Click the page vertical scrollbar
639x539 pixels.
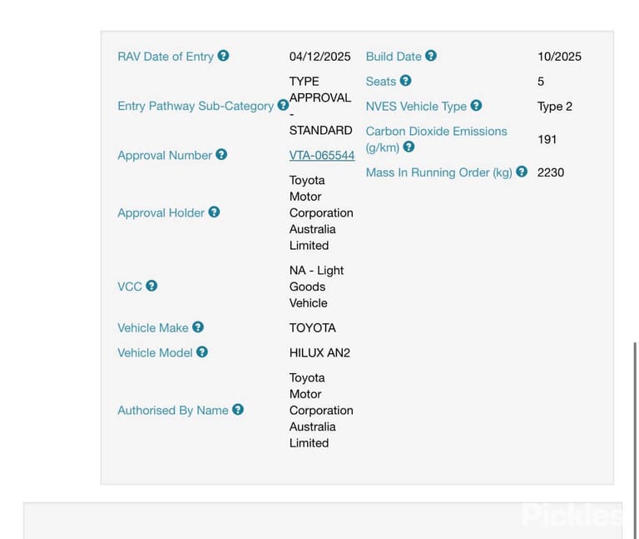(635, 441)
